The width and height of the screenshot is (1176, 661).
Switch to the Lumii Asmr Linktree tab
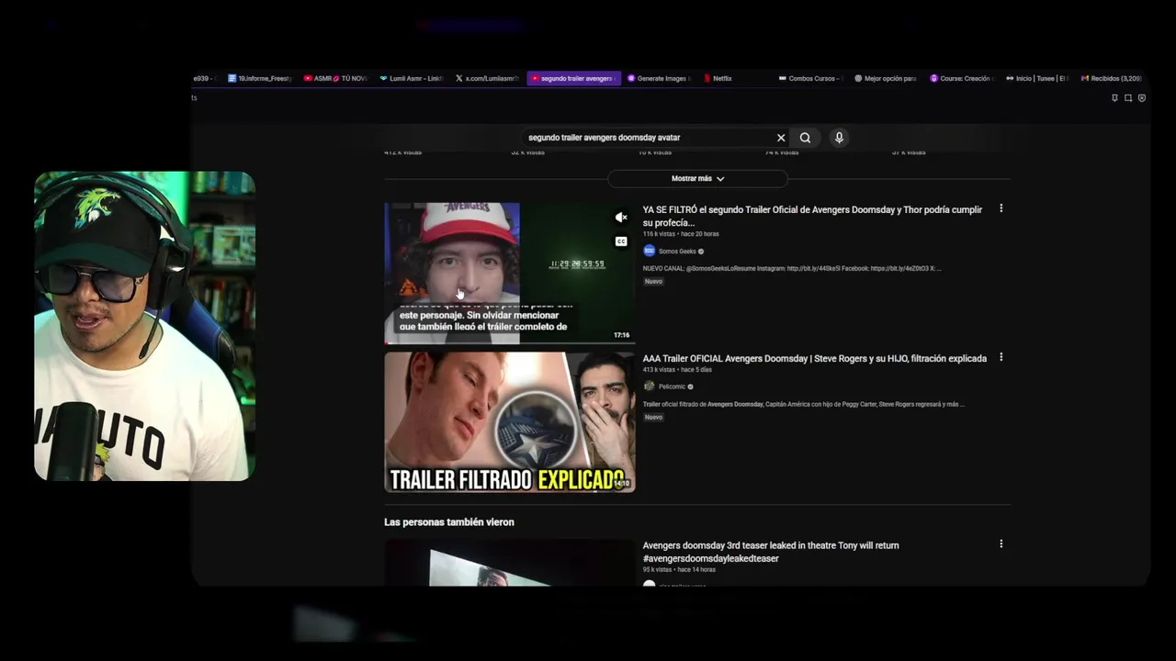[411, 79]
